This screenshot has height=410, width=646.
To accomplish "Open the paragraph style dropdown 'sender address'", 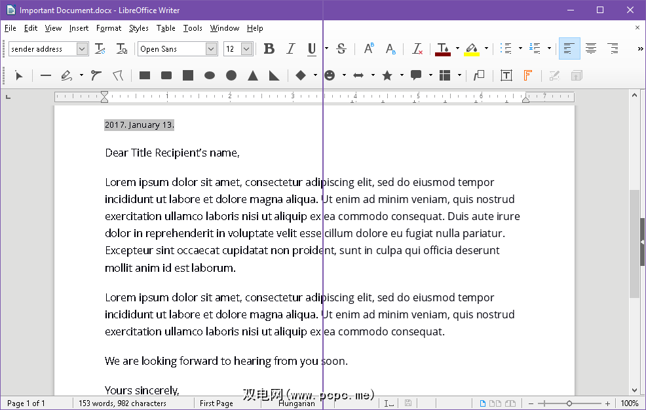I will coord(82,49).
